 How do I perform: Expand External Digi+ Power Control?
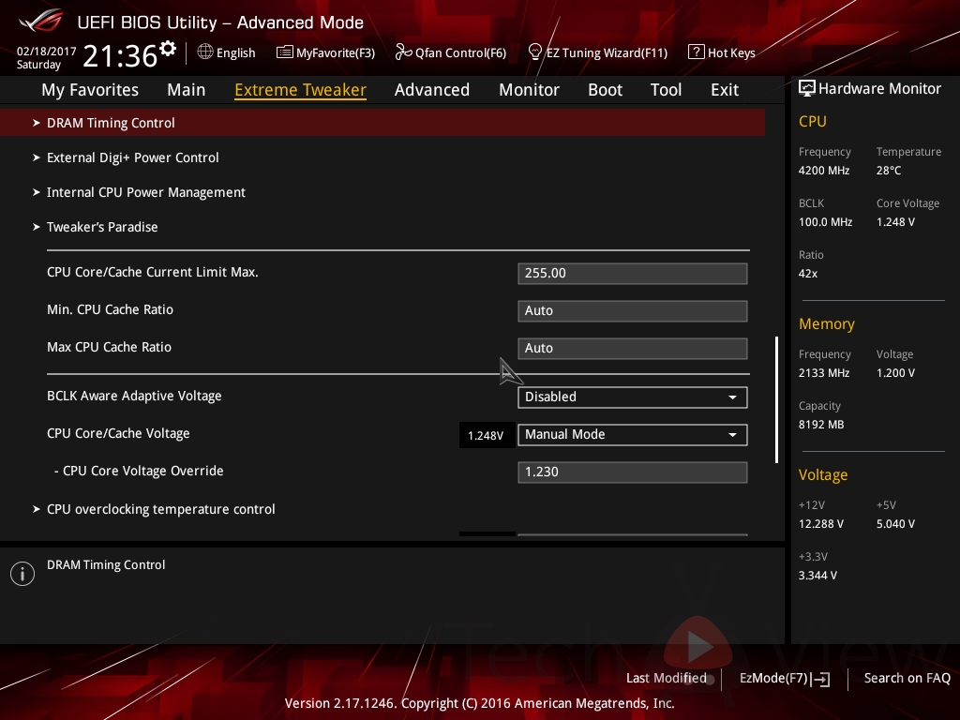[132, 157]
